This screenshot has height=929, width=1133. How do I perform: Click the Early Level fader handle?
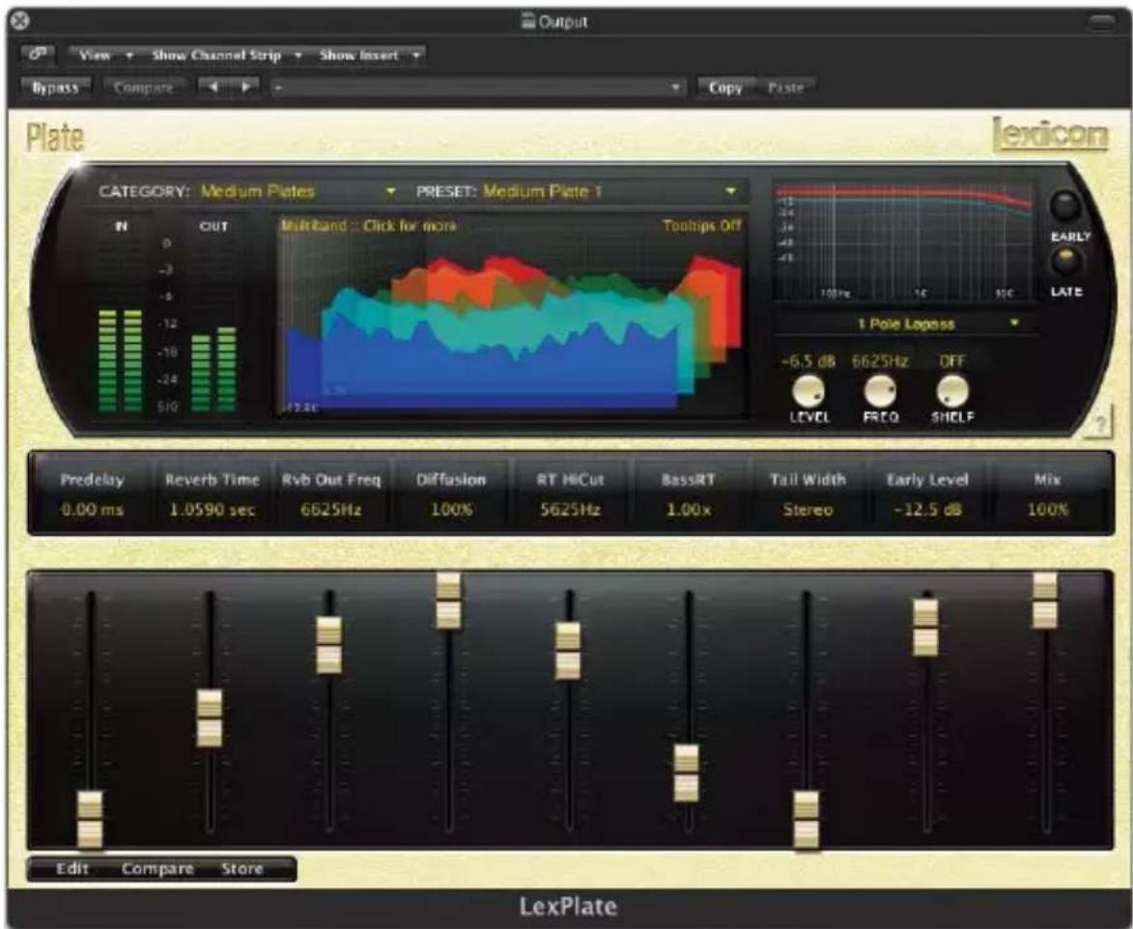(x=925, y=628)
